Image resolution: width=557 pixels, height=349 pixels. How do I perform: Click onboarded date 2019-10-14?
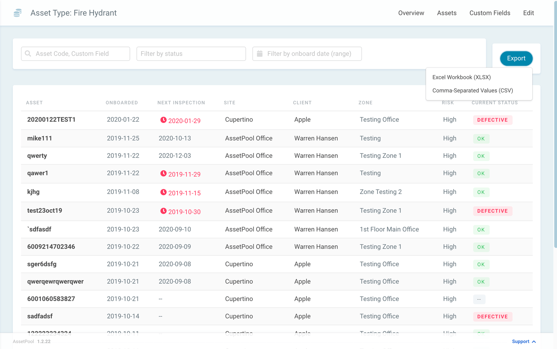pos(123,316)
